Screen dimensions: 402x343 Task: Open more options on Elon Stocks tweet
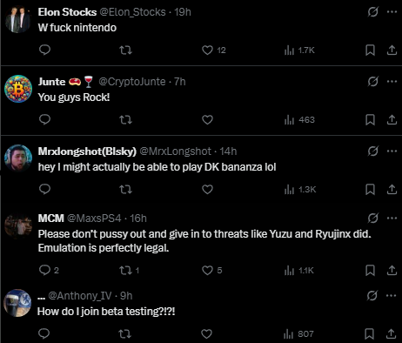(392, 12)
